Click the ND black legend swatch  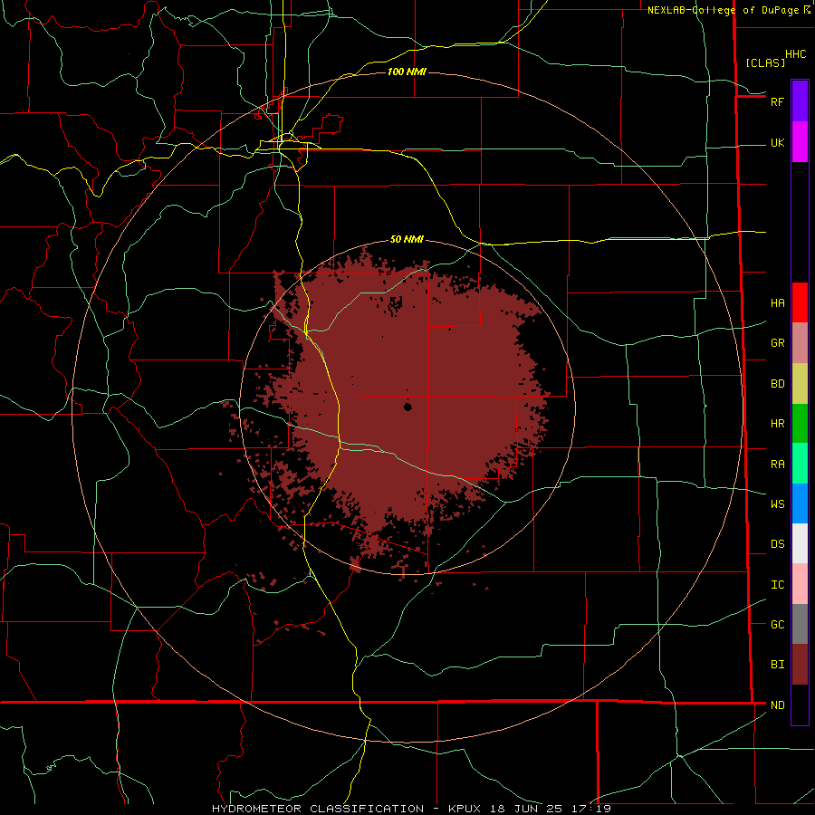(800, 705)
